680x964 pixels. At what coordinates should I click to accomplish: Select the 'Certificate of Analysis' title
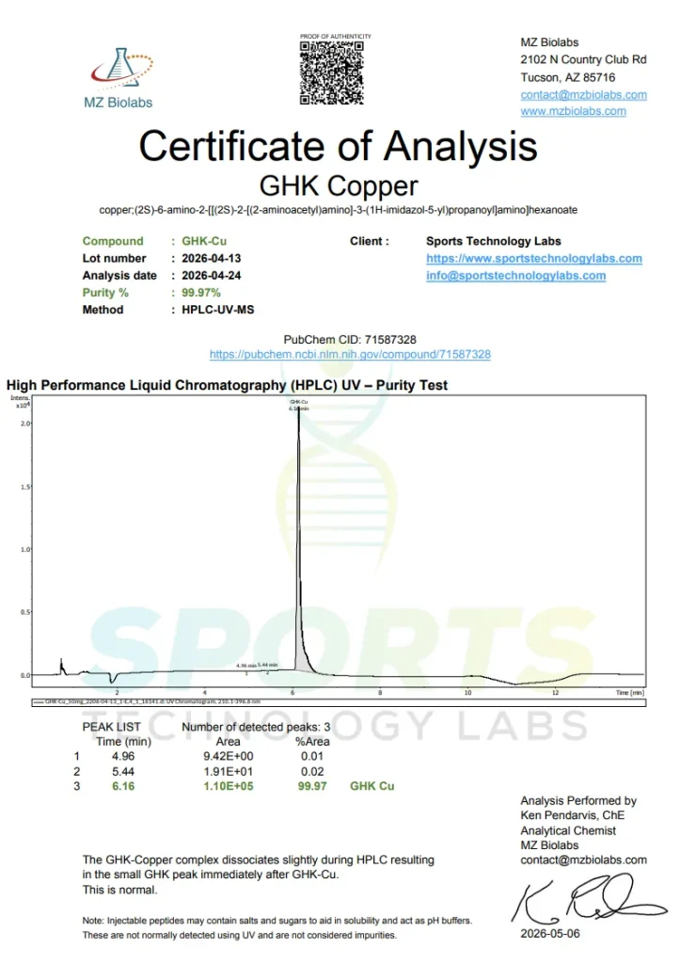click(339, 146)
